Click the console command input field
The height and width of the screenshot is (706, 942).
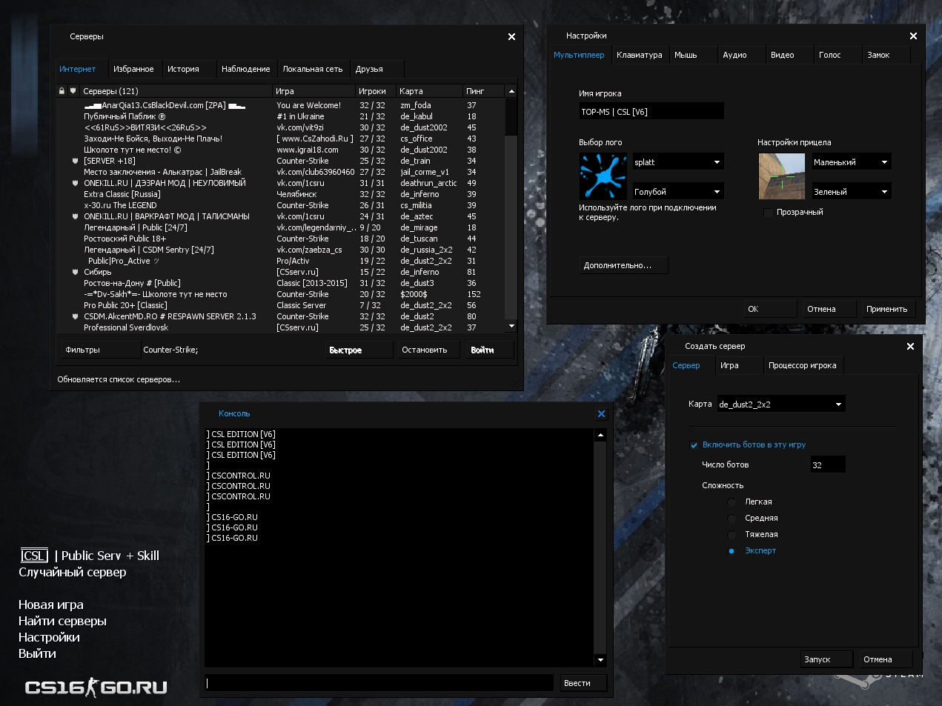(x=379, y=683)
